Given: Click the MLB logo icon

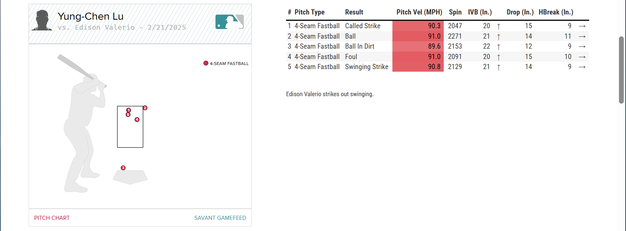Looking at the screenshot, I should [x=229, y=22].
